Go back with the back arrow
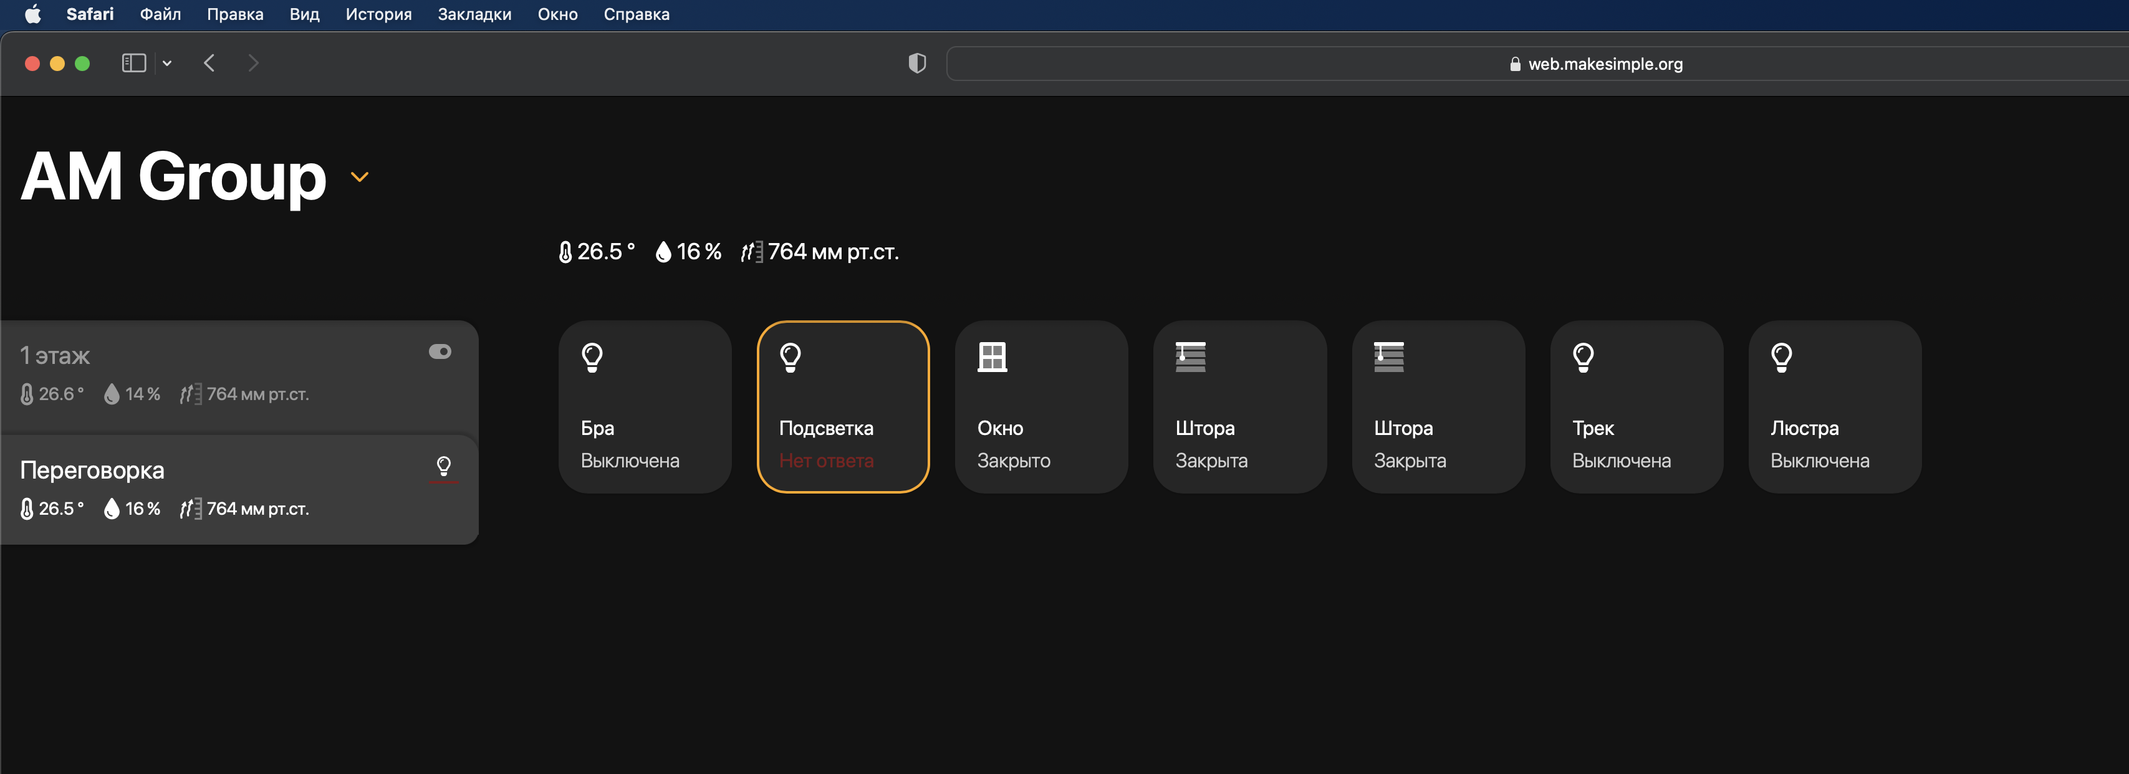This screenshot has height=774, width=2129. [209, 64]
